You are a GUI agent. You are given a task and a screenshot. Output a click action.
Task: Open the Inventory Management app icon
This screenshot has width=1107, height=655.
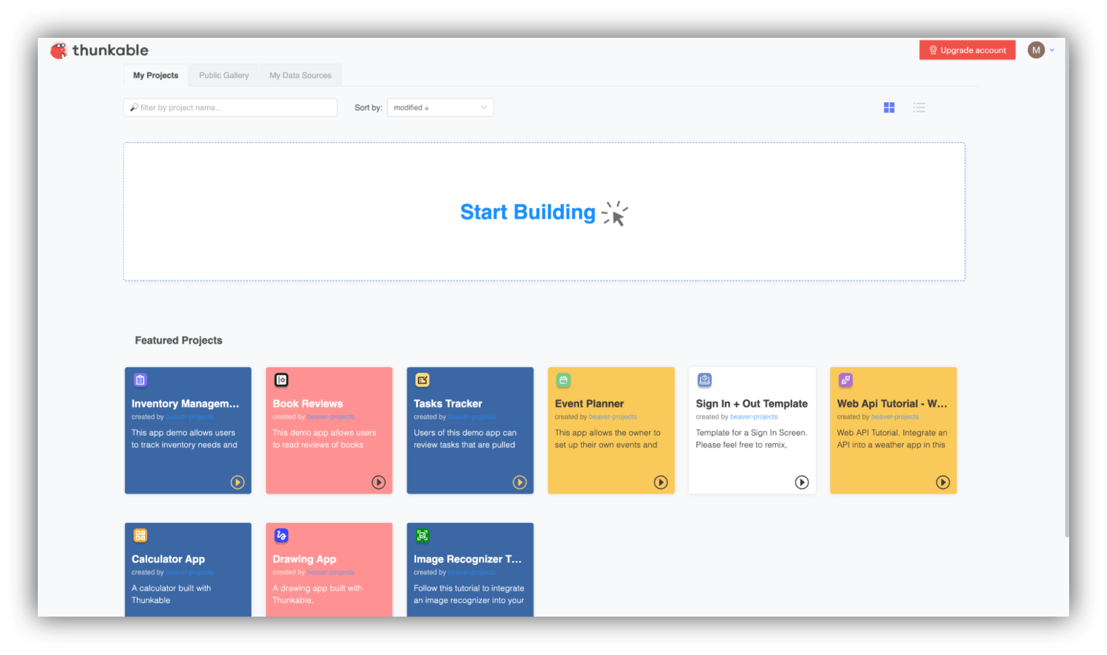pos(140,380)
